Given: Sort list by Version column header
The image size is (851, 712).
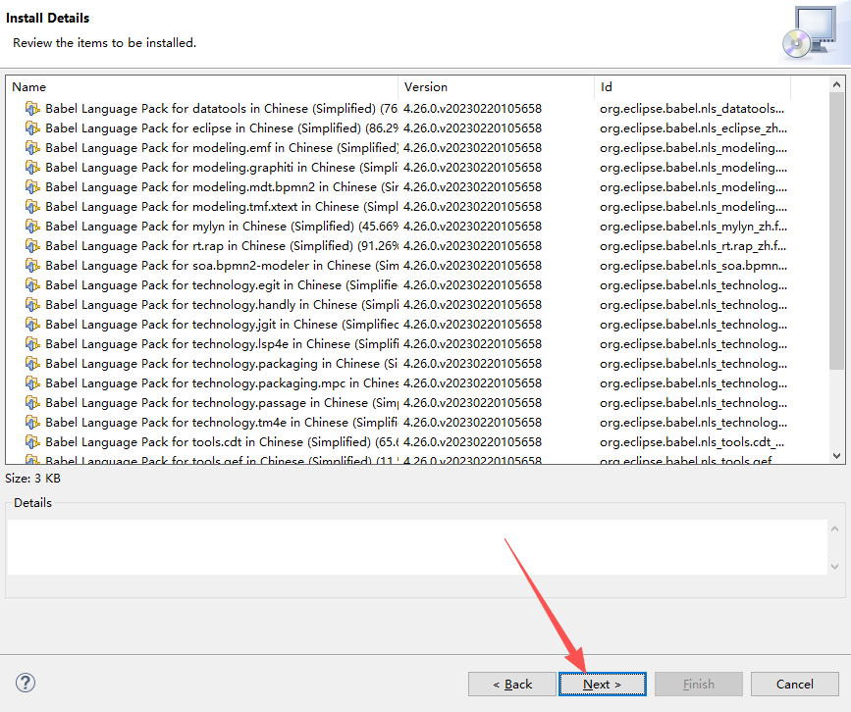Looking at the screenshot, I should (496, 87).
